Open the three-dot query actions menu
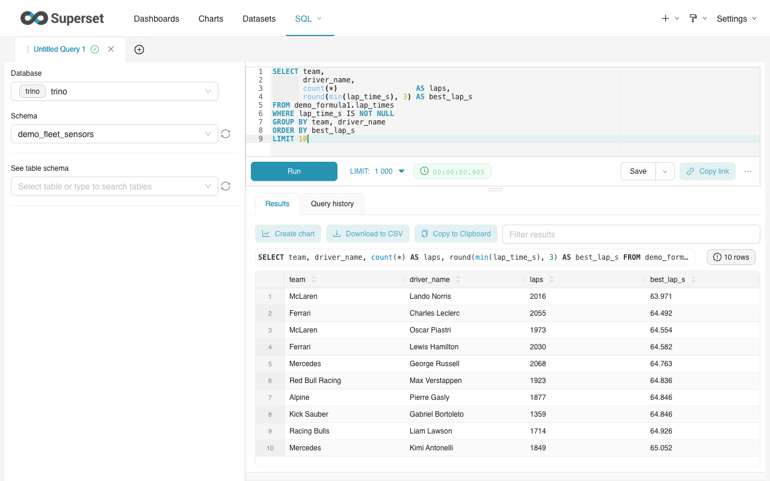This screenshot has height=481, width=770. coord(748,171)
